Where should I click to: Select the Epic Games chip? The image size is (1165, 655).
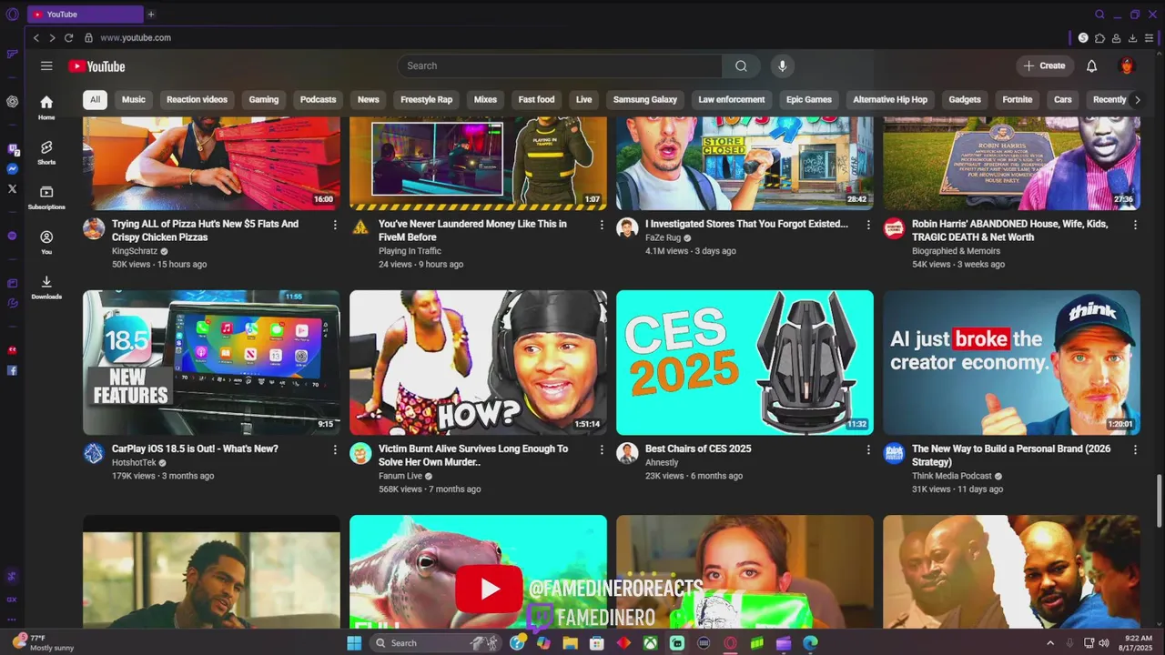point(809,99)
